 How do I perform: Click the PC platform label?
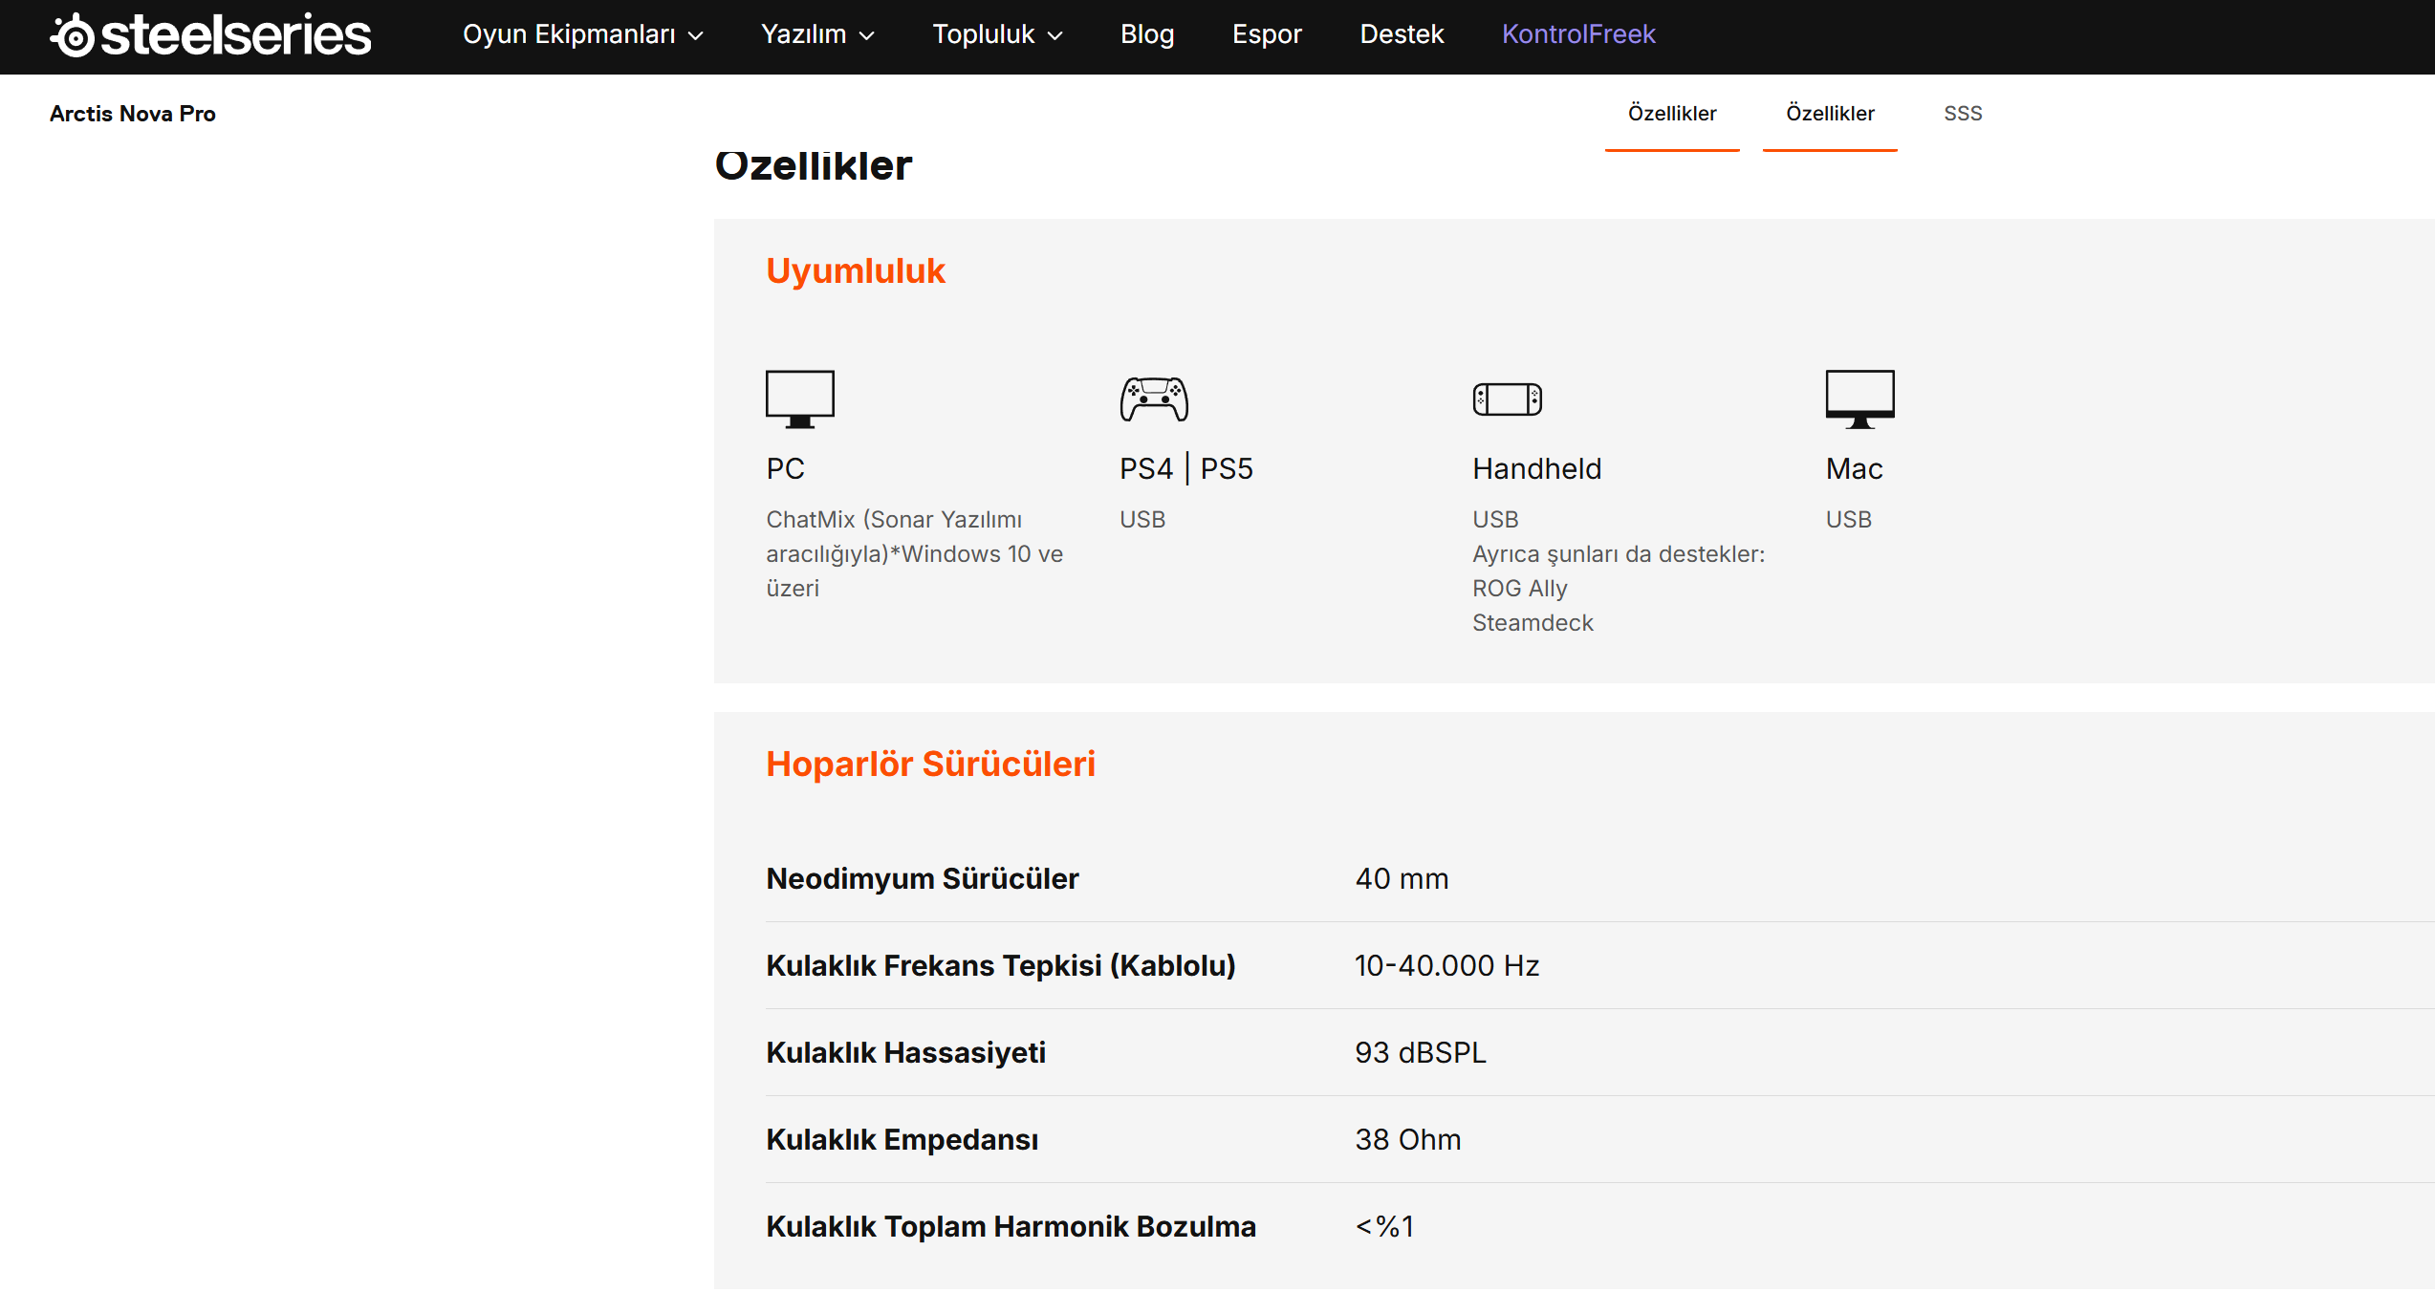tap(786, 469)
